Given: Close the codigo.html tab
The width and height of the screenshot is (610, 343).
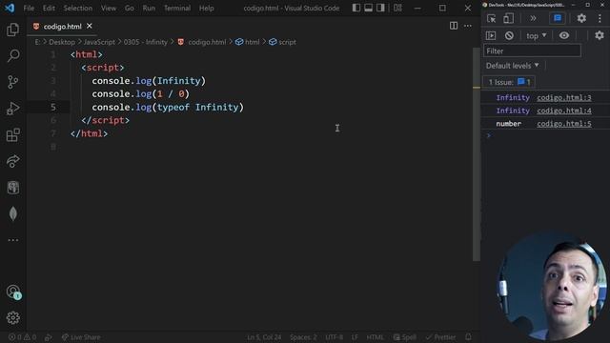Looking at the screenshot, I should [90, 26].
